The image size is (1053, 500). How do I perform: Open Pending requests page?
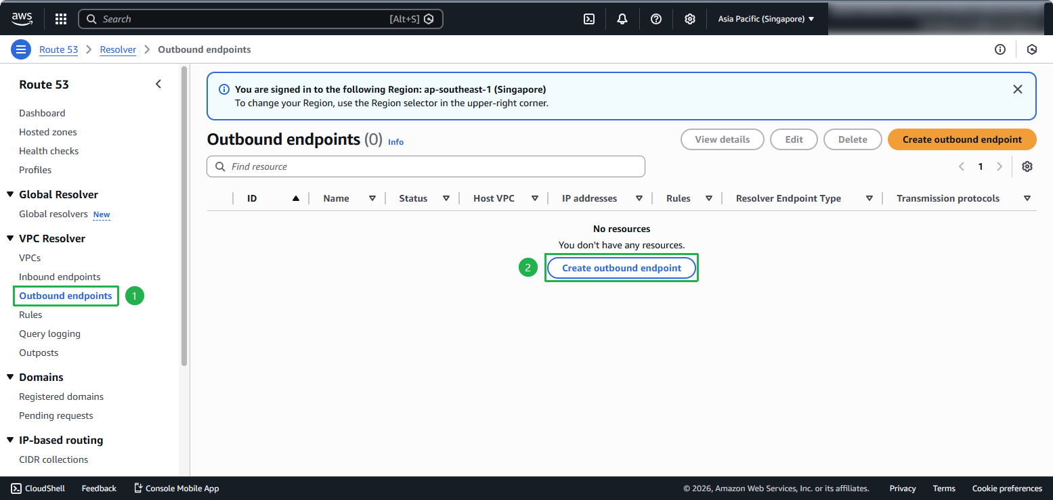click(x=56, y=415)
